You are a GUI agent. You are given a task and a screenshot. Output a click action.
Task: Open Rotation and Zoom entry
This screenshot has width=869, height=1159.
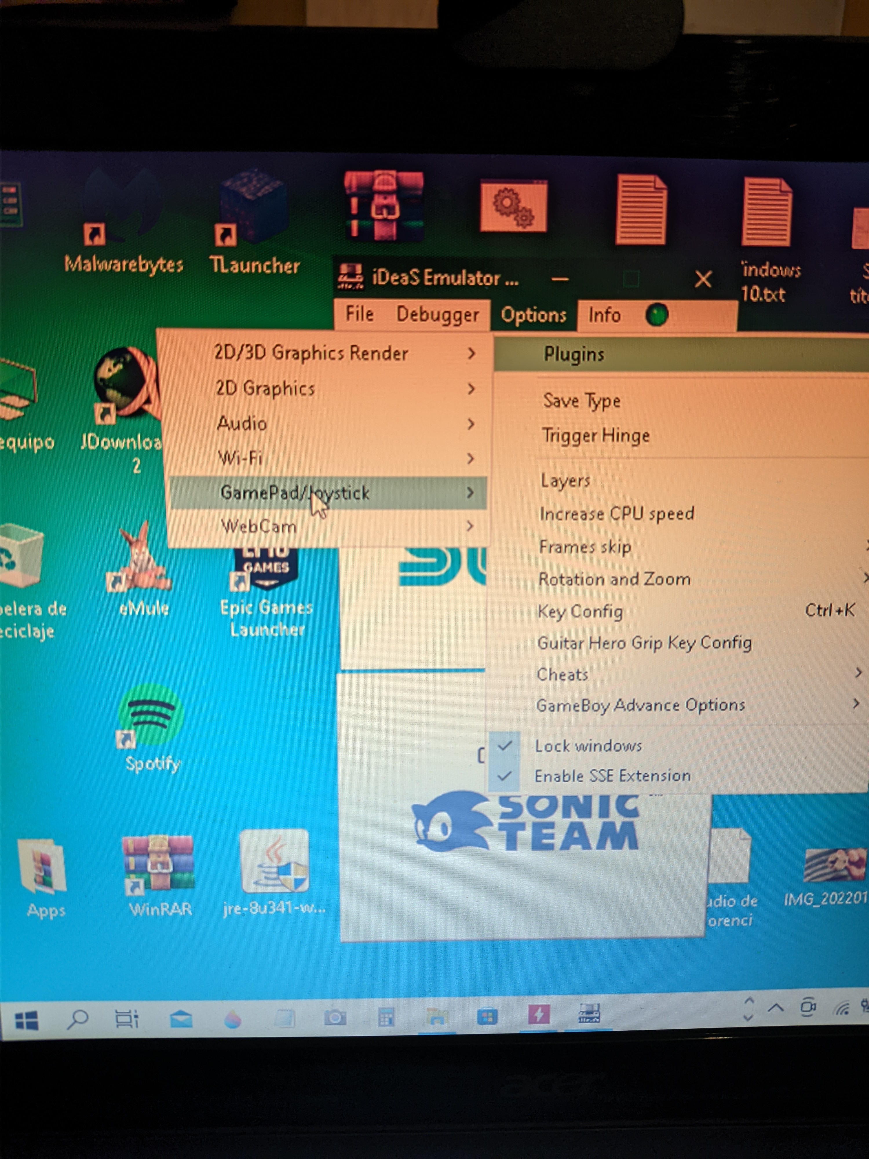pos(678,579)
